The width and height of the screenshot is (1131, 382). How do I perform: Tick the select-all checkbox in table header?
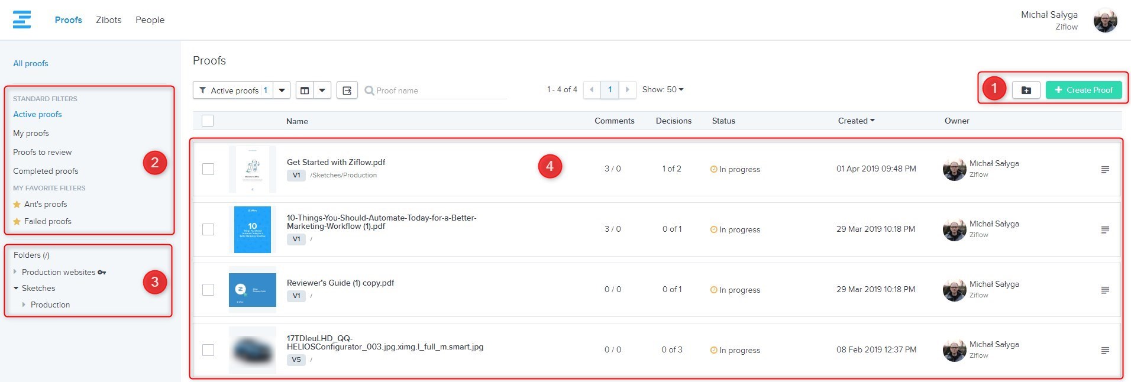coord(208,121)
